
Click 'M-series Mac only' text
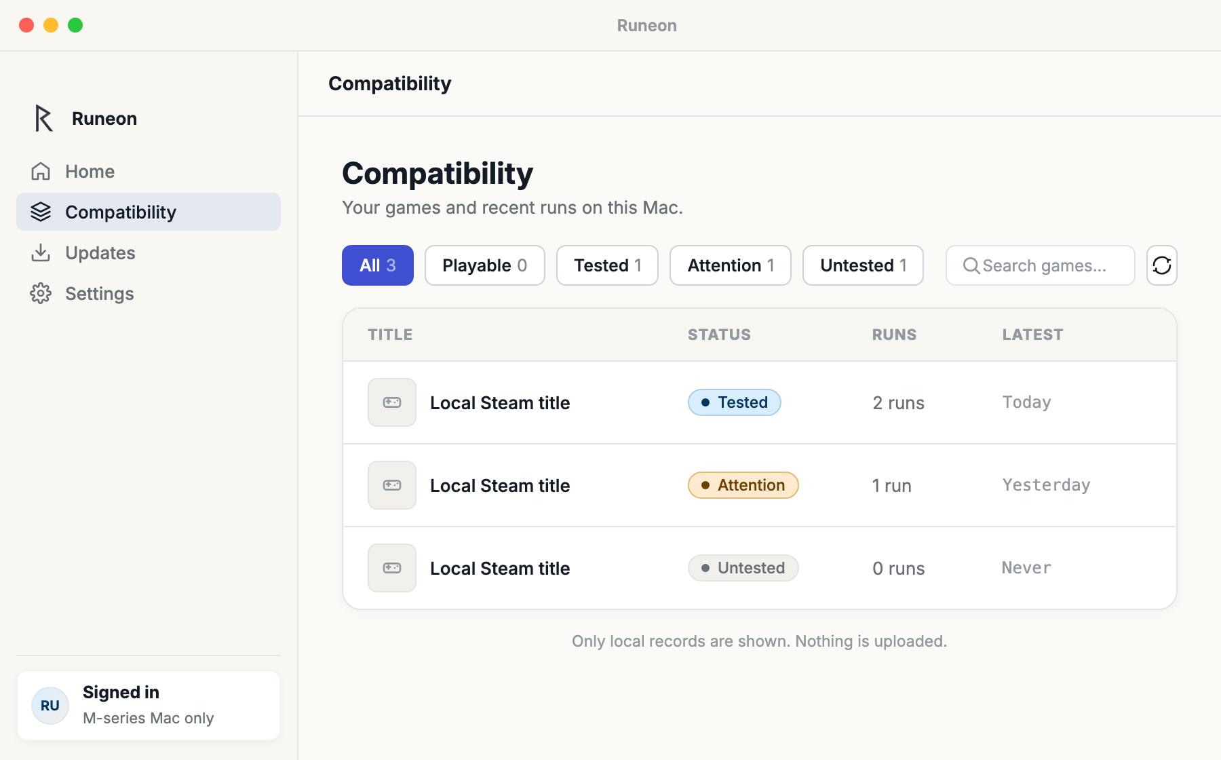click(x=148, y=718)
